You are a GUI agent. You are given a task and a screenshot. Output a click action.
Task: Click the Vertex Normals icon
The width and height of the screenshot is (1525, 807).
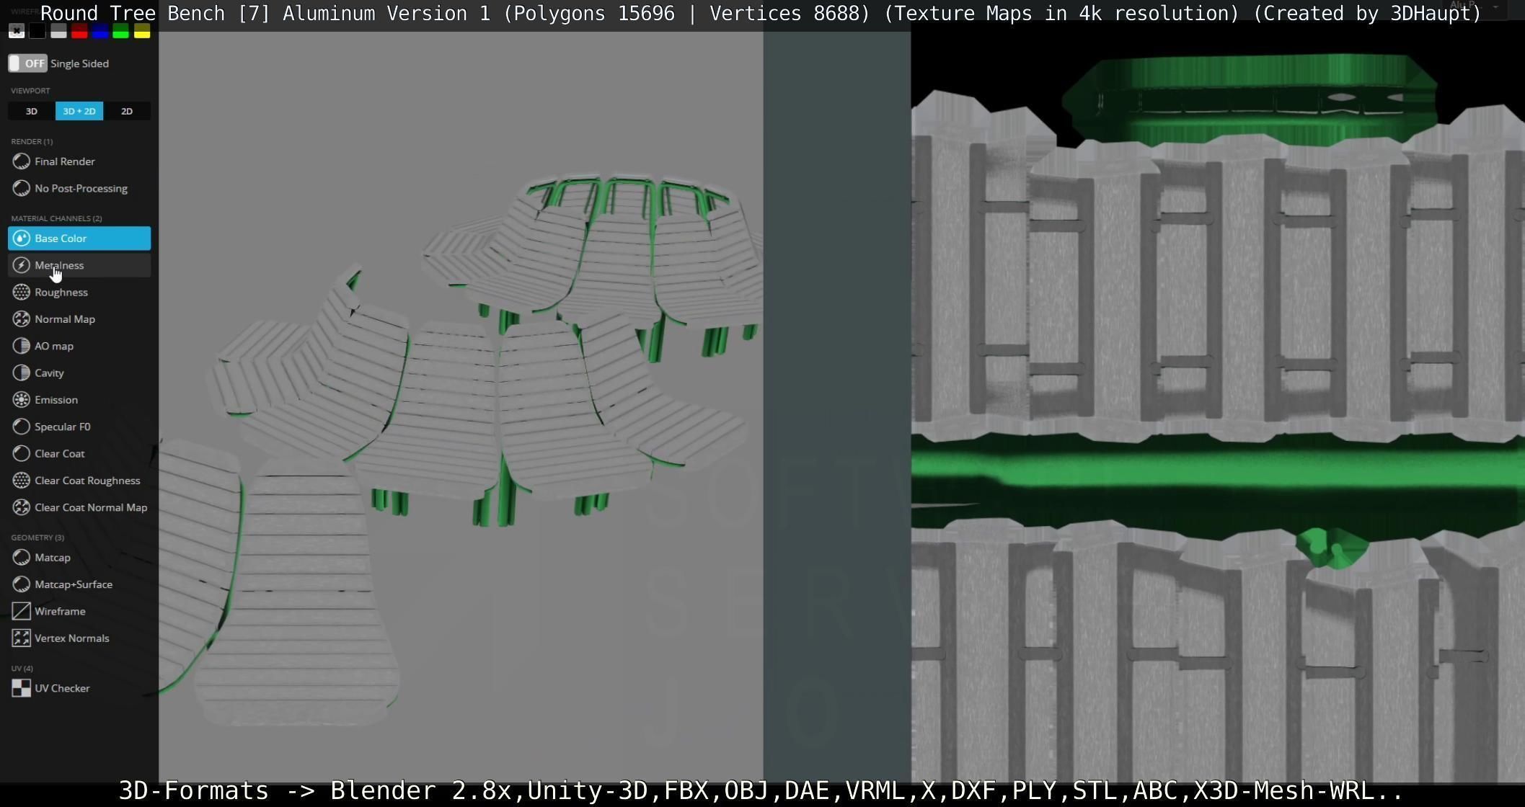tap(22, 638)
